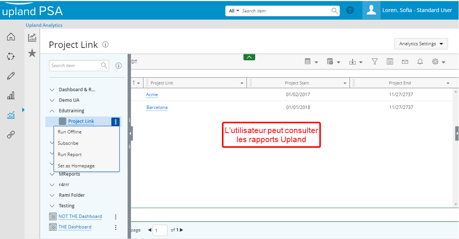Select Subscribe in the context menu
The image size is (459, 239).
[x=68, y=143]
